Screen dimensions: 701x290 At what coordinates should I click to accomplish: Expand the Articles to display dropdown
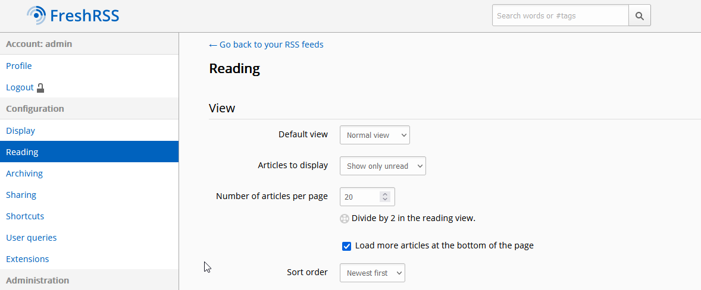(382, 166)
